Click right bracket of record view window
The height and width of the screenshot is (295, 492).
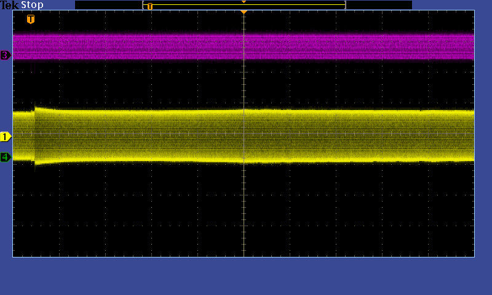coord(345,5)
